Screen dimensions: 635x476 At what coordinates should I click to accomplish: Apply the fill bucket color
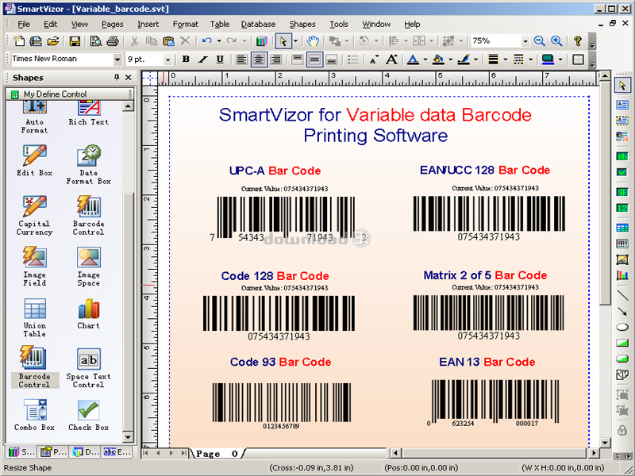pos(438,59)
